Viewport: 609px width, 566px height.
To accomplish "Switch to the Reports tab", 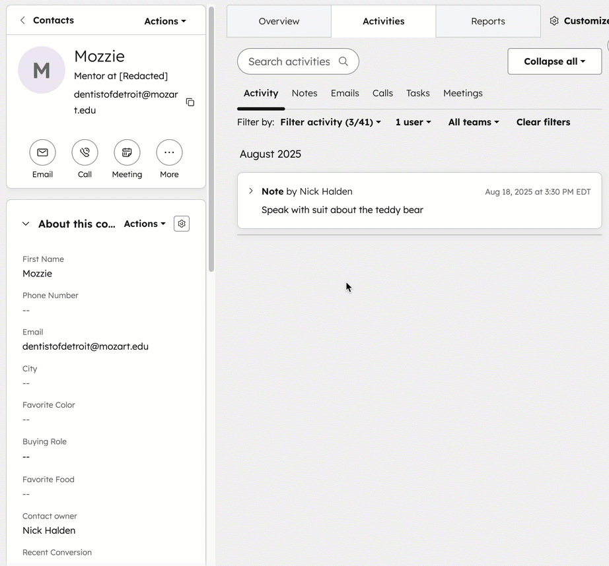I will pos(488,21).
